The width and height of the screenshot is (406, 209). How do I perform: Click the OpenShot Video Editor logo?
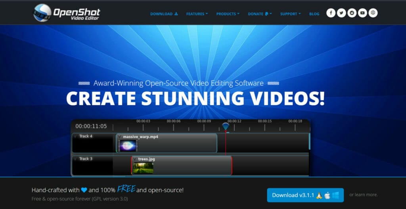[x=67, y=13]
